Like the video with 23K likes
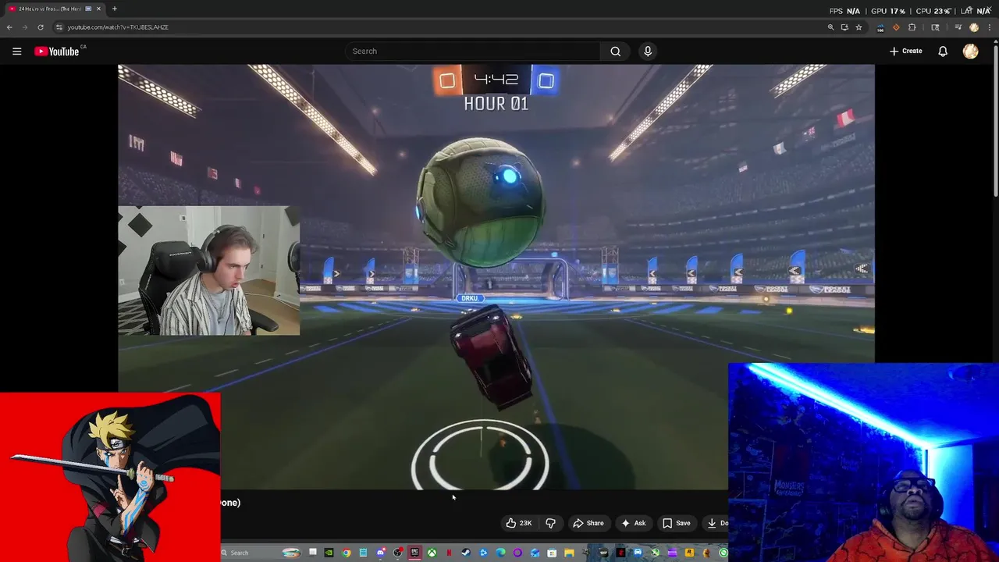Viewport: 999px width, 562px height. (518, 523)
